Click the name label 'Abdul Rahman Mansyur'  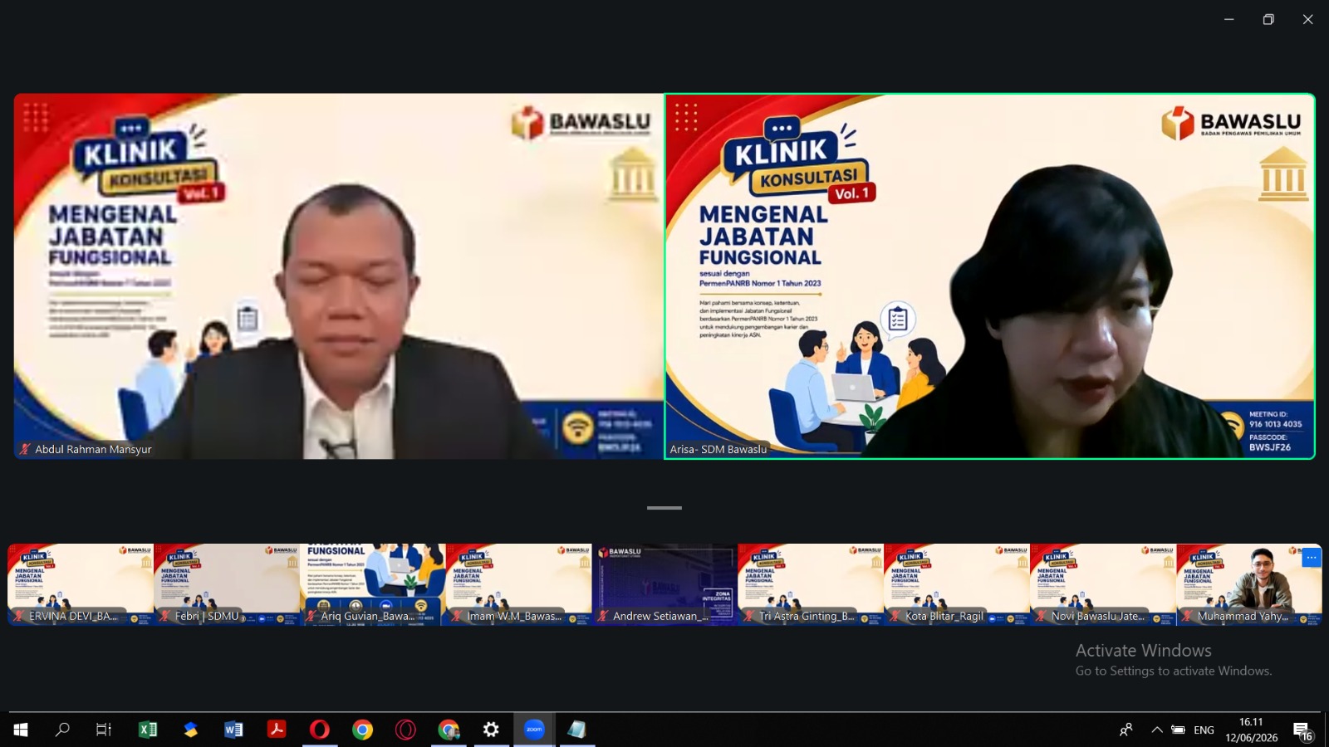[x=93, y=449]
